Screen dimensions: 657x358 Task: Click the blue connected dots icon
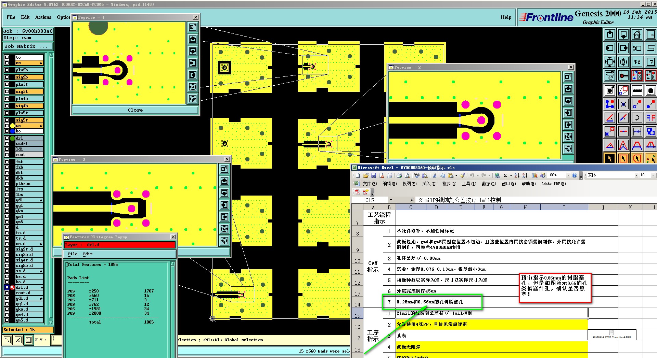click(x=610, y=104)
